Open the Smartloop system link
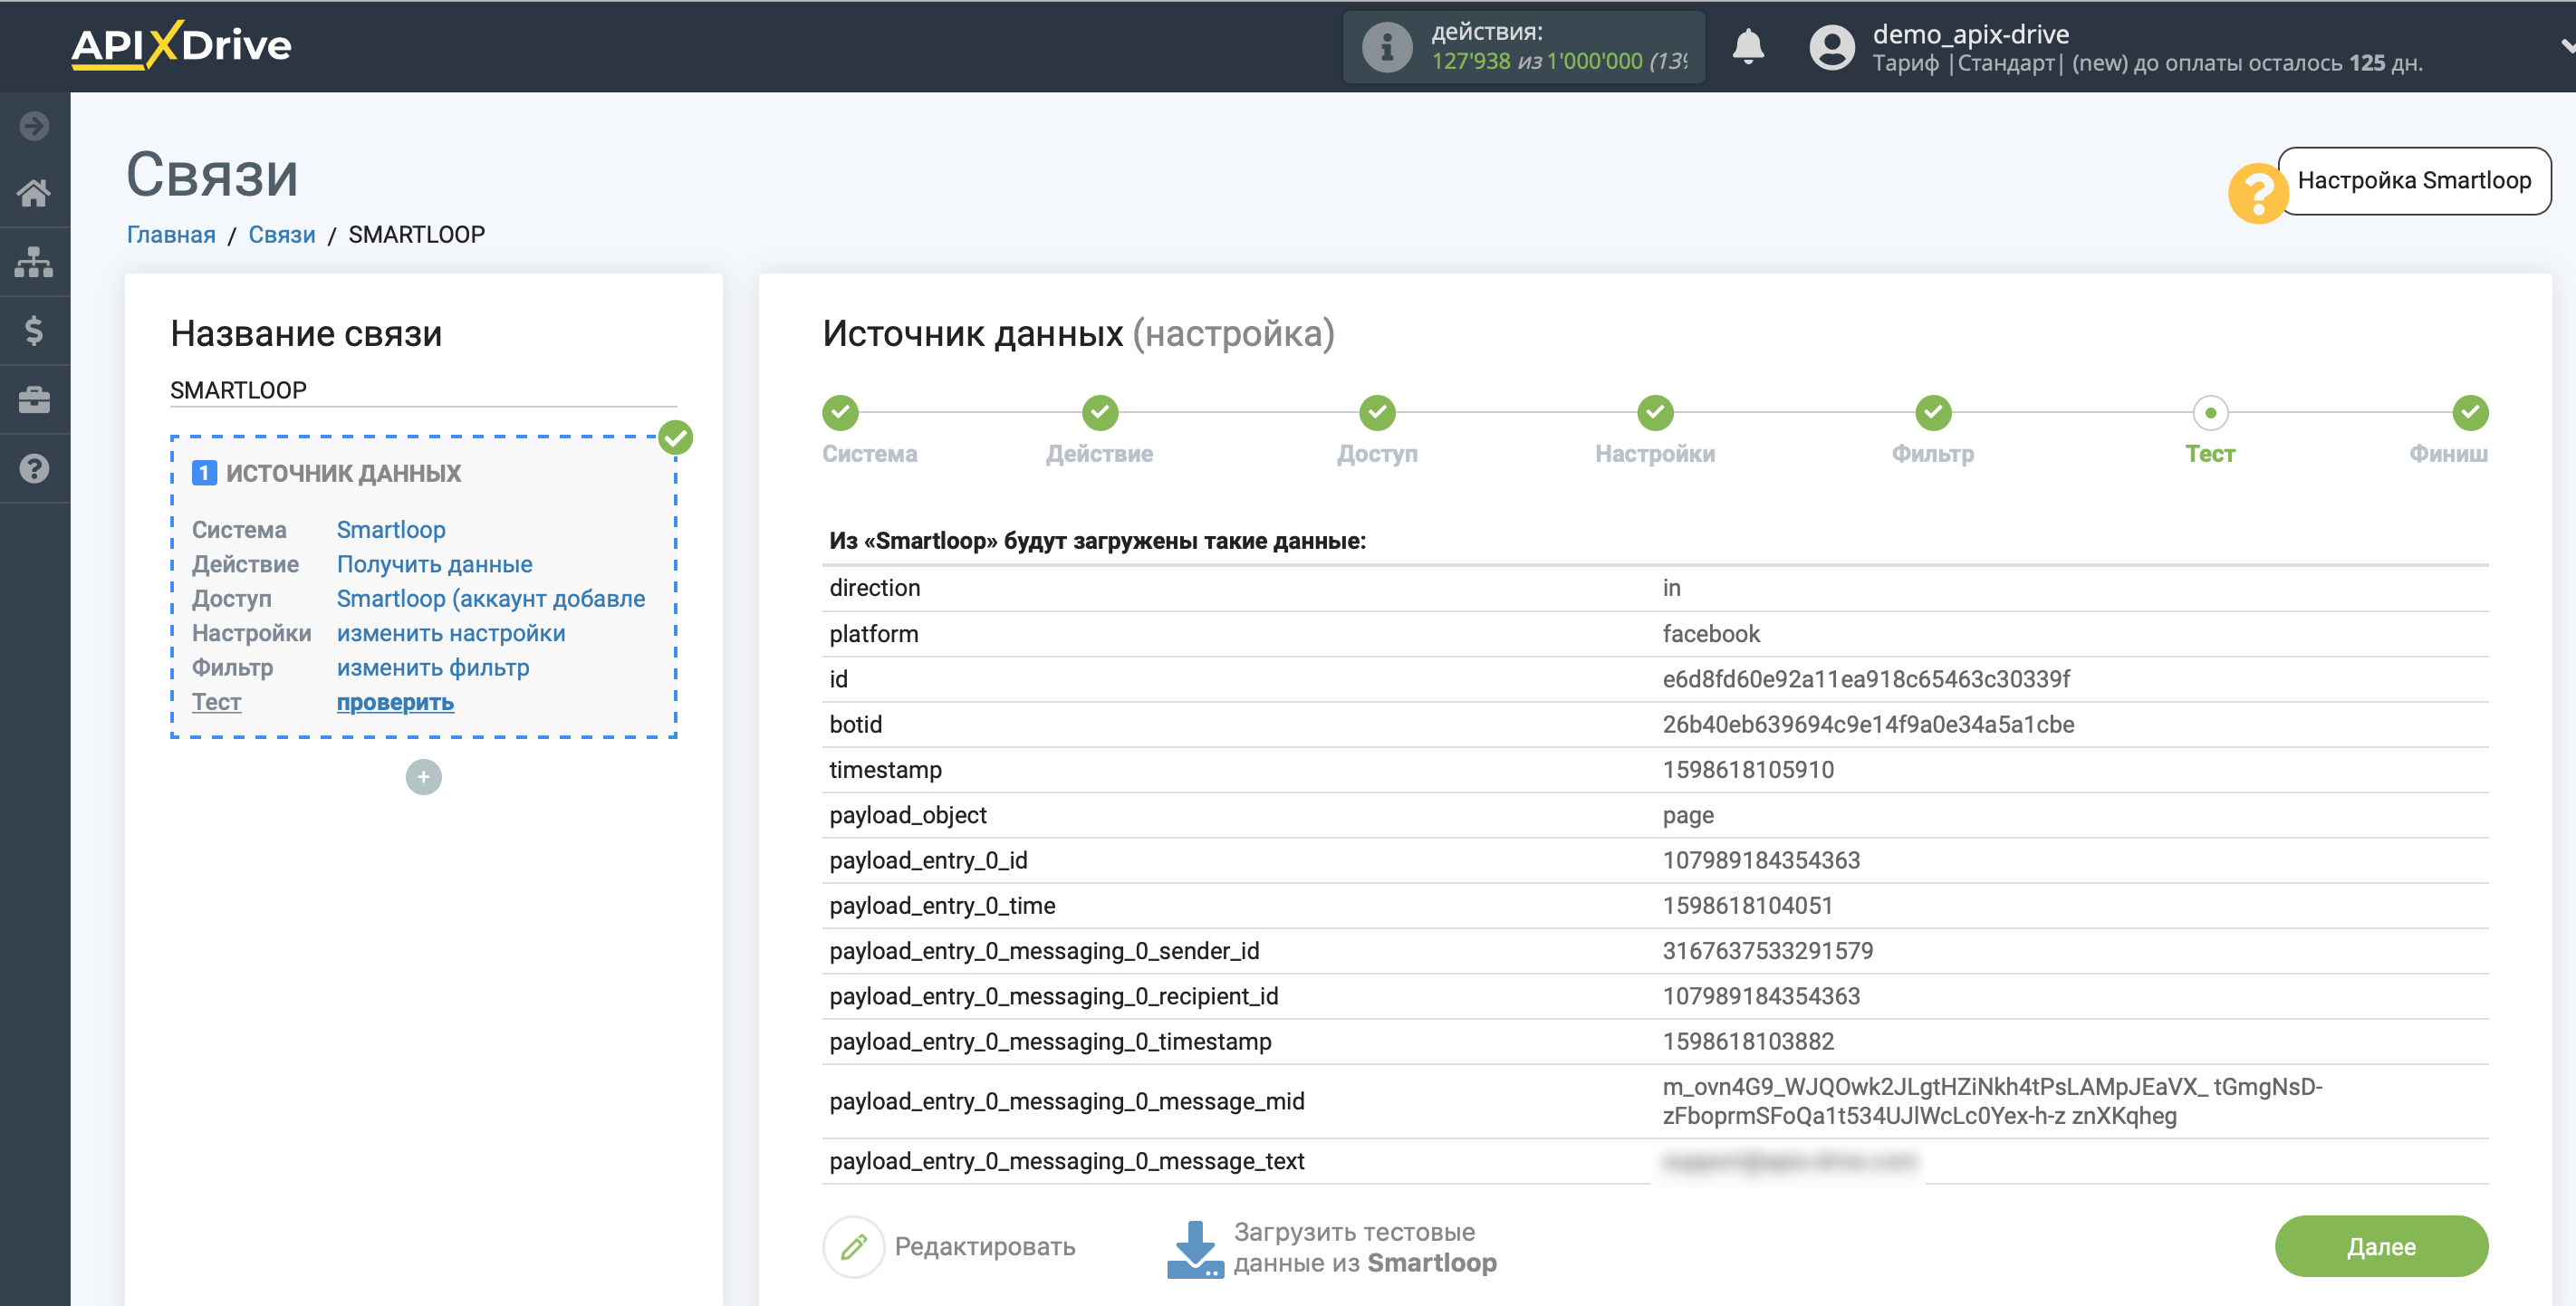The height and width of the screenshot is (1306, 2576). pyautogui.click(x=391, y=530)
